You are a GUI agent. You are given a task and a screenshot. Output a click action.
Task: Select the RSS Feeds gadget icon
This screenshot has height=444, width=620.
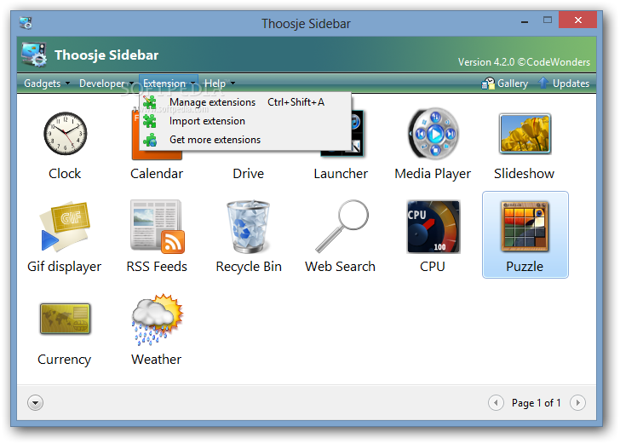click(x=157, y=227)
